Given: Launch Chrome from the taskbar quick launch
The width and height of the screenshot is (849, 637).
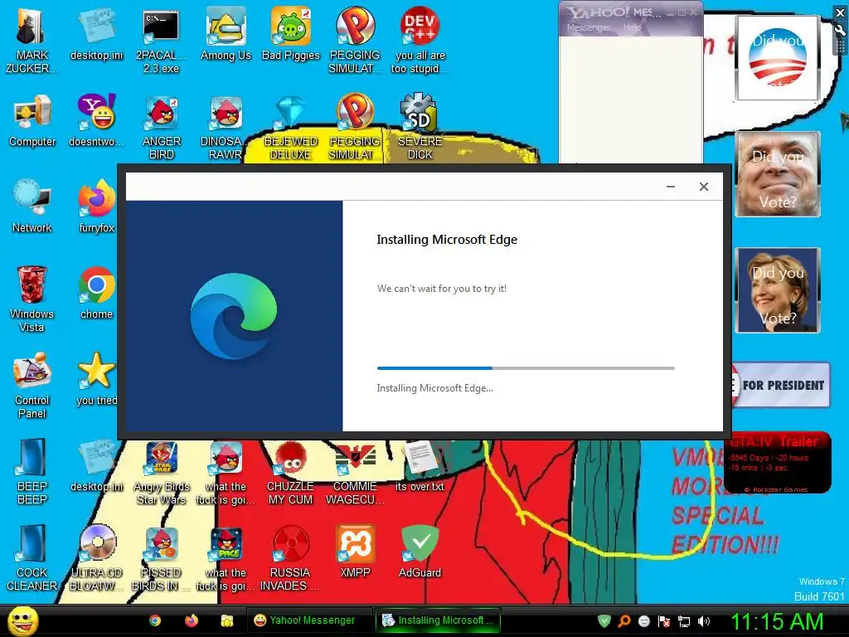Looking at the screenshot, I should click(155, 620).
